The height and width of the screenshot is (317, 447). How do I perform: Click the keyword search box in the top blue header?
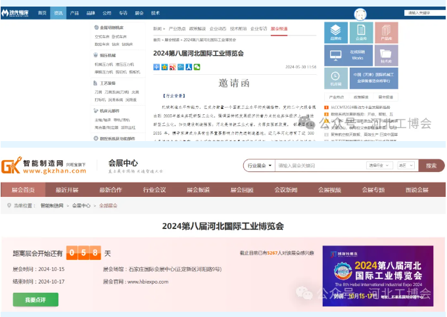(425, 13)
